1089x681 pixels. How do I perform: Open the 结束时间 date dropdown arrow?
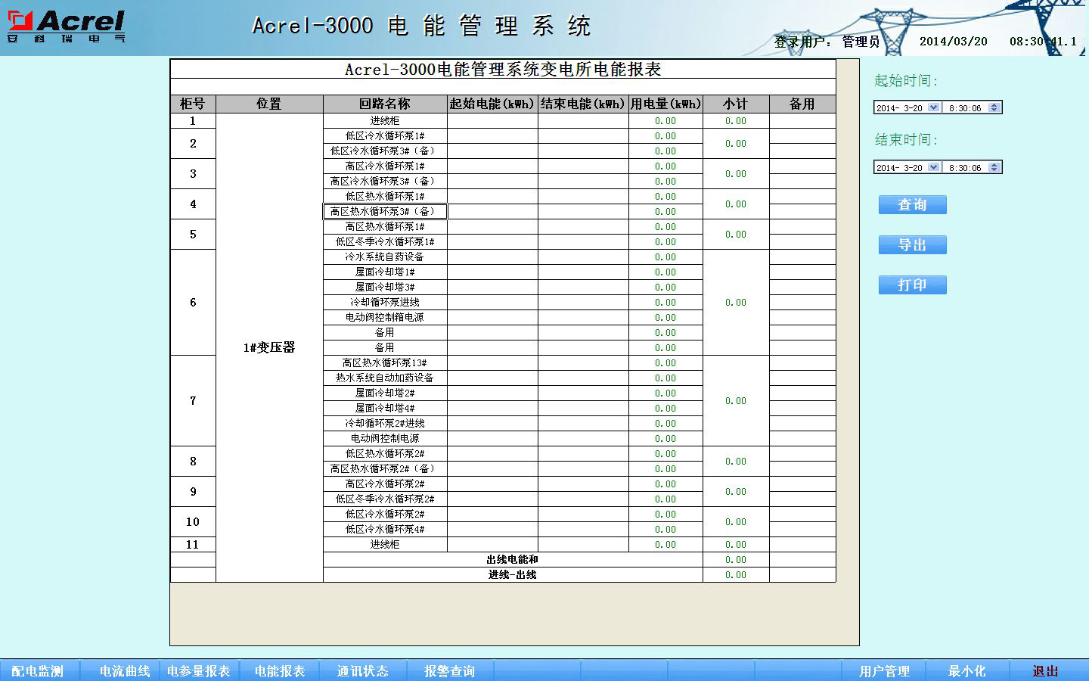(x=934, y=167)
